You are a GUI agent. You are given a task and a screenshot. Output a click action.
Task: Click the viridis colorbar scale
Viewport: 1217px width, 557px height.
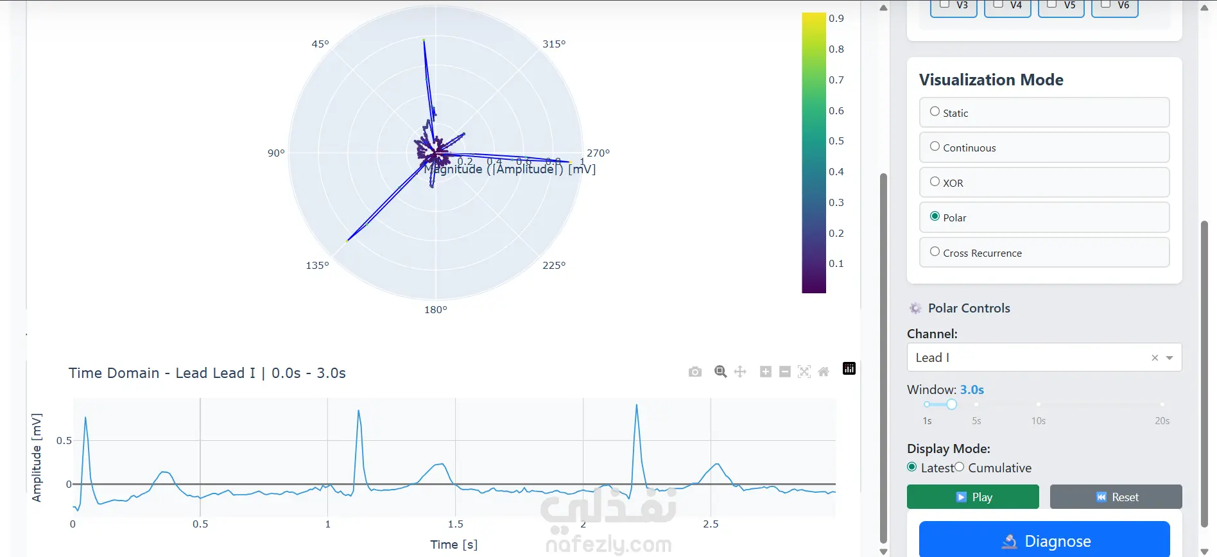pos(814,153)
